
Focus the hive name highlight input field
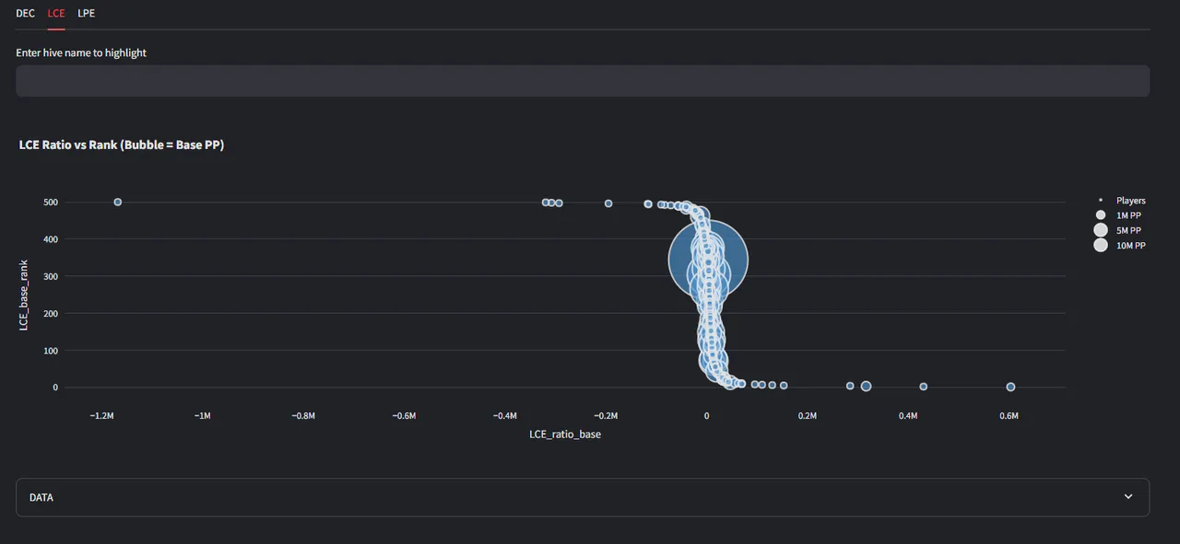[583, 81]
